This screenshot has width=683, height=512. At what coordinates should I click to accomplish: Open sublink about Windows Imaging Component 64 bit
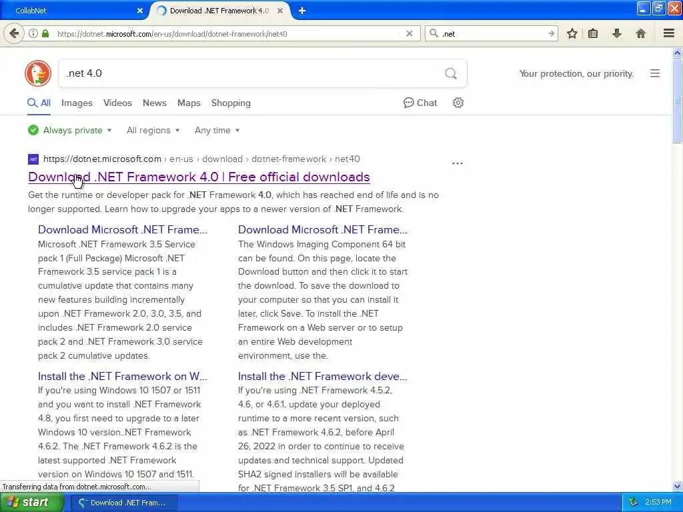click(x=323, y=229)
